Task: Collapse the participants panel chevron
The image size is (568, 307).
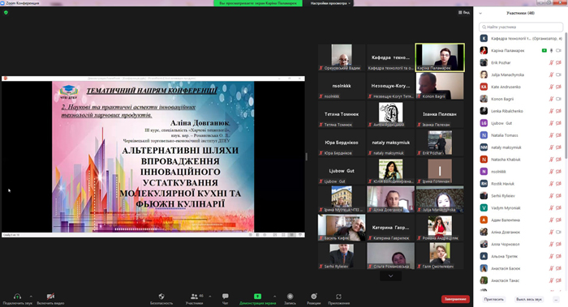Action: pos(480,14)
